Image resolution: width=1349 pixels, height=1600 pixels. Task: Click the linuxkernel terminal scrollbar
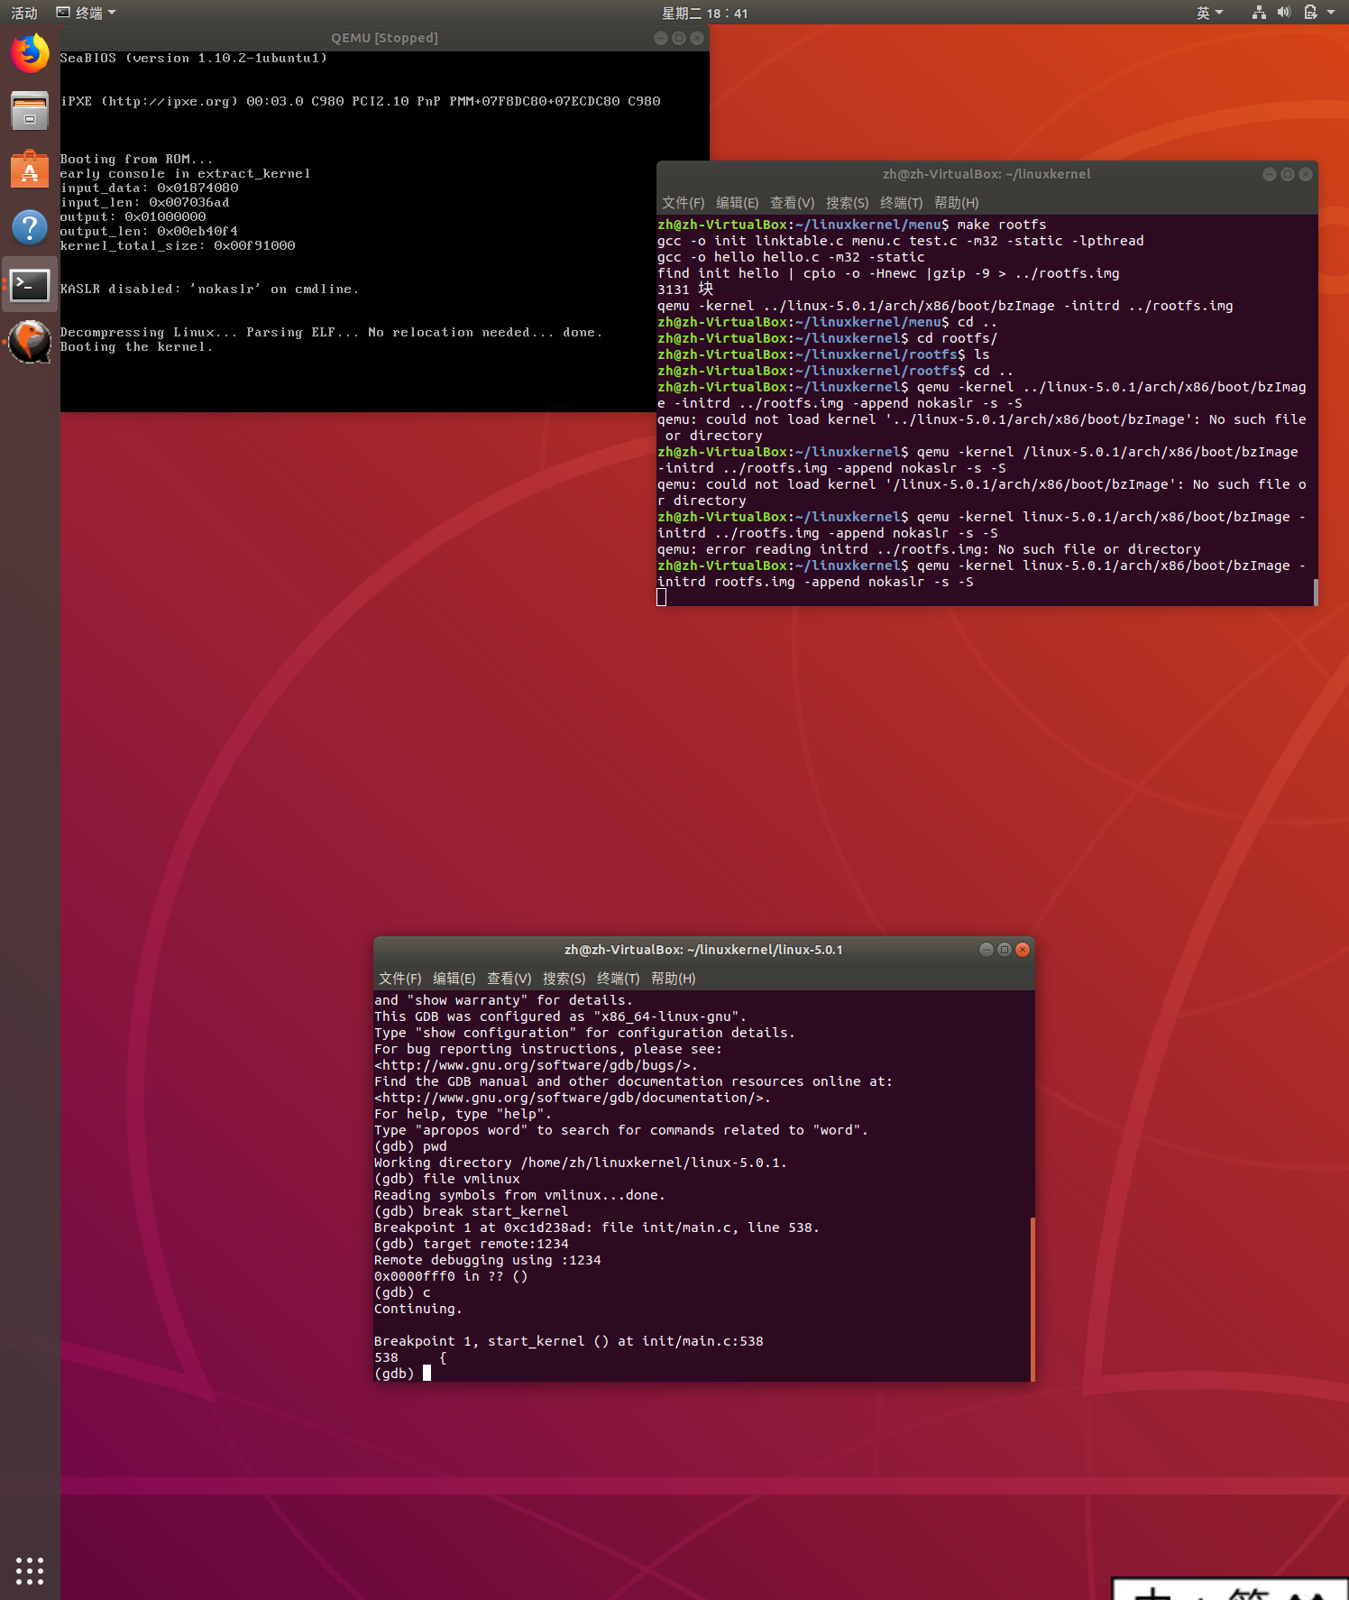[x=1316, y=592]
